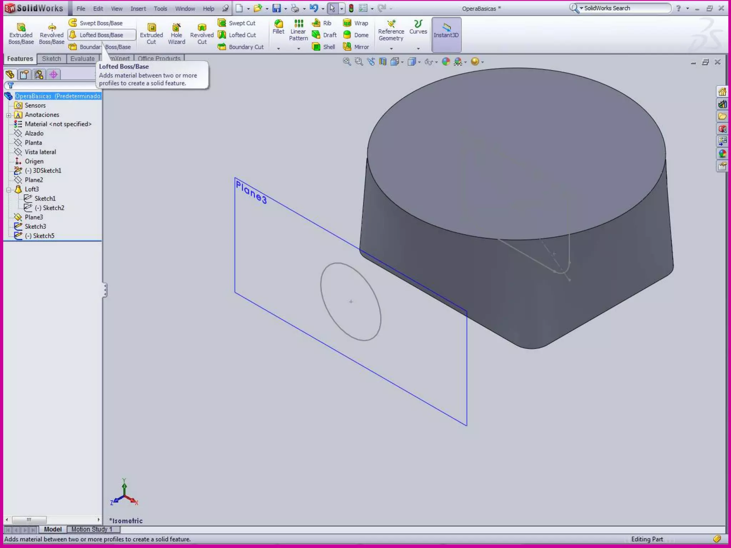This screenshot has height=548, width=731.
Task: Click the Edit Appearance color sphere icon
Action: click(x=445, y=62)
